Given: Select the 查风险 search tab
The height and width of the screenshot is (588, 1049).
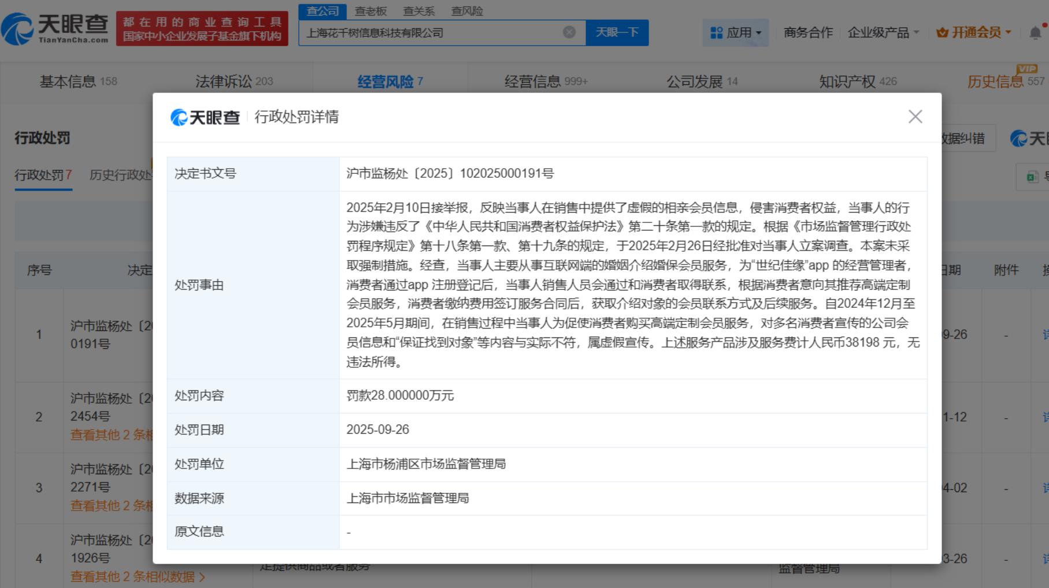Looking at the screenshot, I should pos(466,11).
